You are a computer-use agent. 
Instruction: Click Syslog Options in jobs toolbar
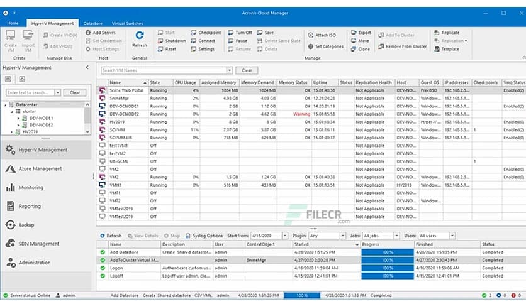(204, 236)
